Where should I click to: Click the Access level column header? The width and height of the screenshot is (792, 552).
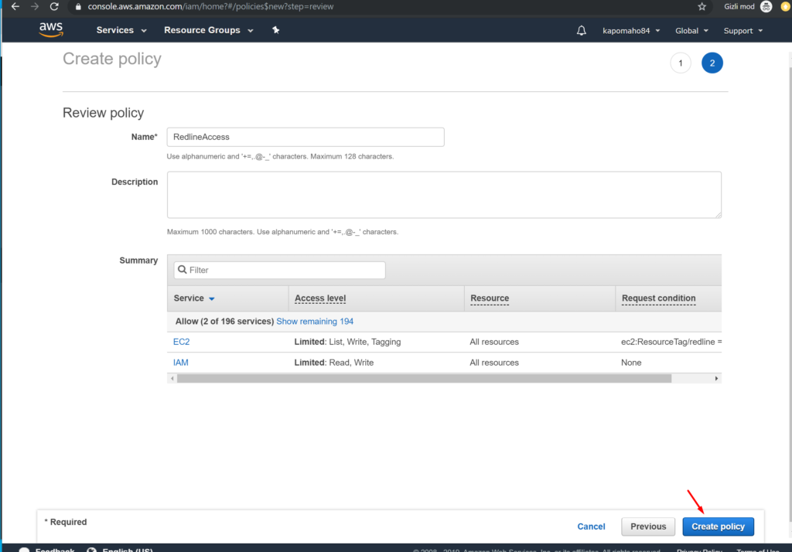point(320,298)
